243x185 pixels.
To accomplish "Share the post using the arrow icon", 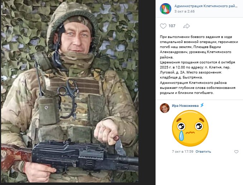I will (x=186, y=26).
